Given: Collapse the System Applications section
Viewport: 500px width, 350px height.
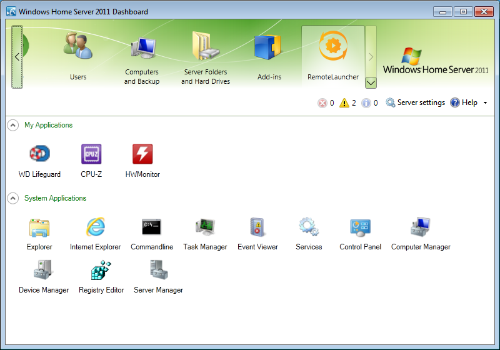Looking at the screenshot, I should coord(12,198).
